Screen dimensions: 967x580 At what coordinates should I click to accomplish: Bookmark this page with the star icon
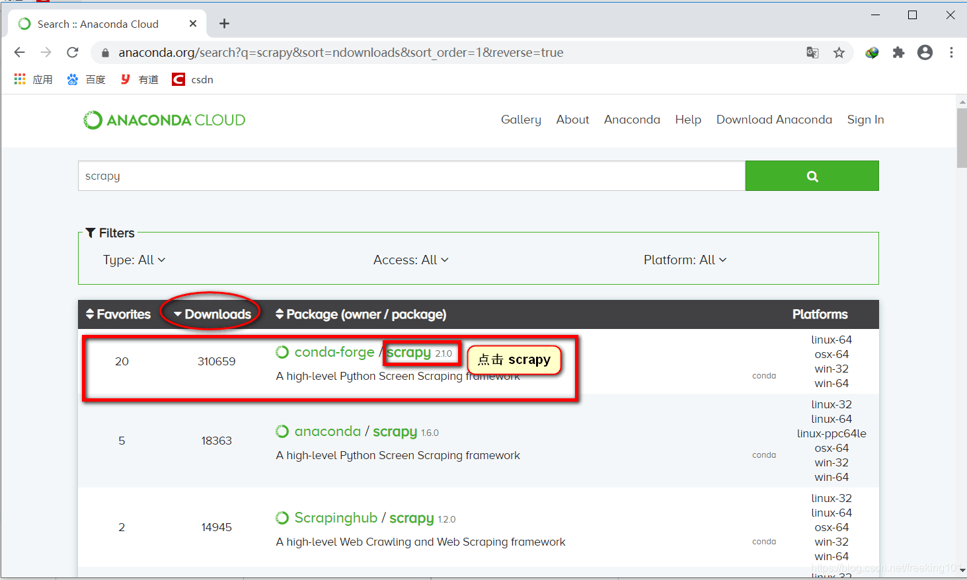[839, 53]
